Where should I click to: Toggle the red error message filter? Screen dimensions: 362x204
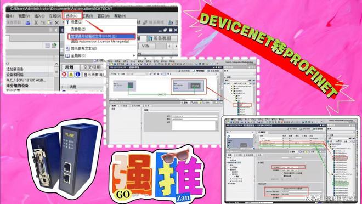coord(64,75)
